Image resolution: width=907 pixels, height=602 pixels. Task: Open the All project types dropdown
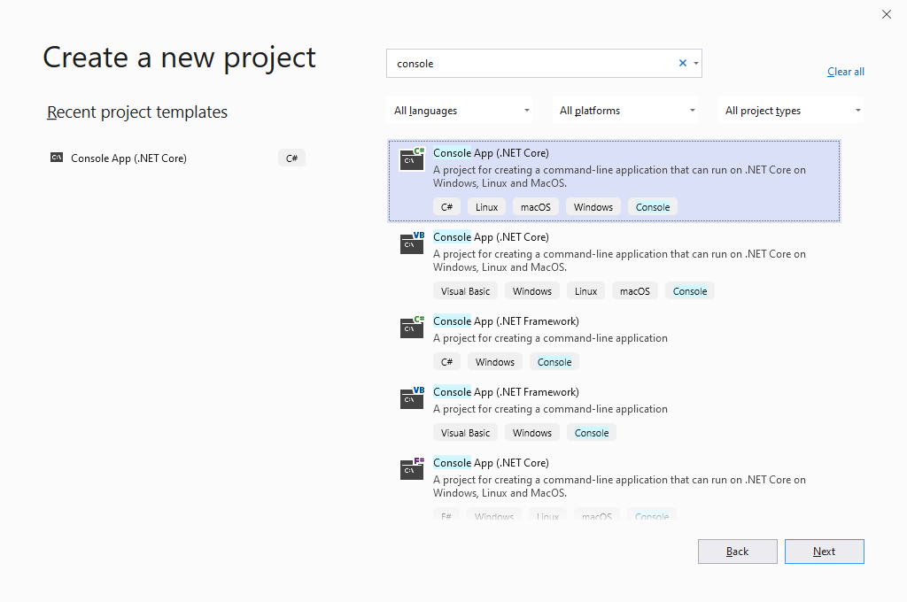pyautogui.click(x=791, y=110)
